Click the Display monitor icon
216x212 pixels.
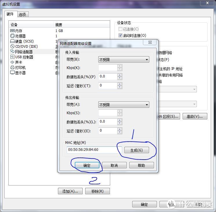(12, 73)
